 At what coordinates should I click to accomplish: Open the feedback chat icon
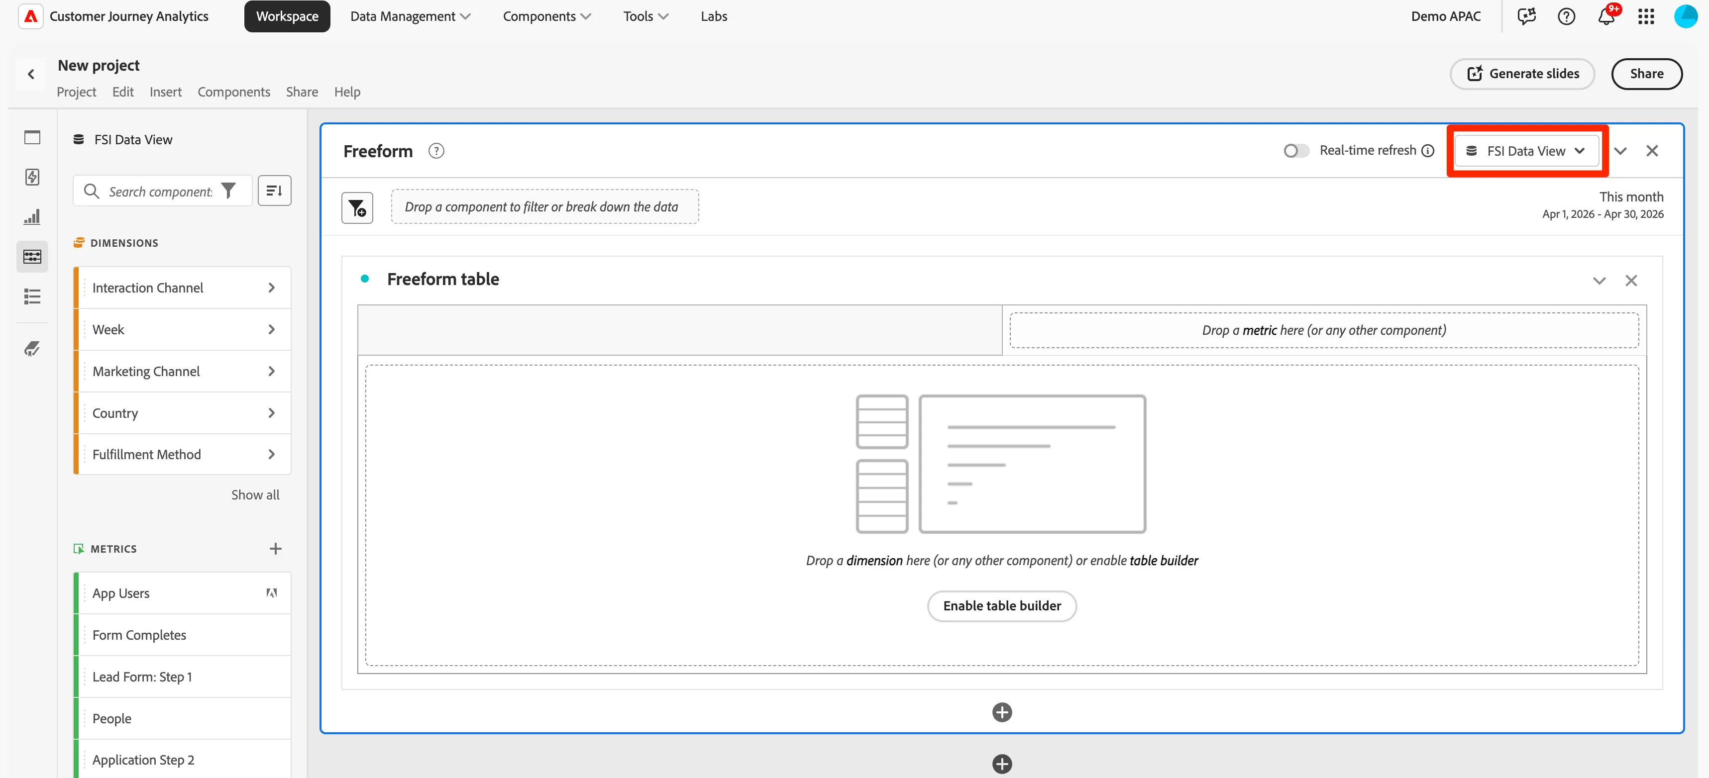[1526, 16]
